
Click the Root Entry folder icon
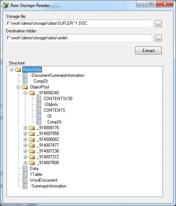coord(18,70)
